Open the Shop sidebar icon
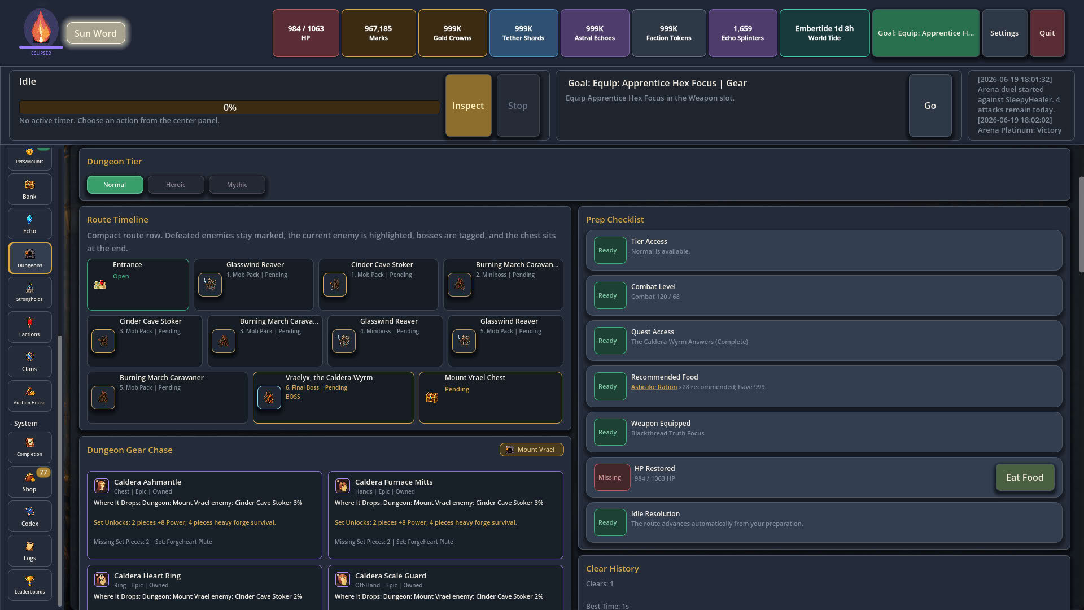Viewport: 1084px width, 610px height. point(30,482)
